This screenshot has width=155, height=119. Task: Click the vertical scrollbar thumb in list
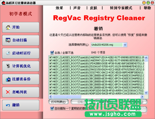(146, 60)
